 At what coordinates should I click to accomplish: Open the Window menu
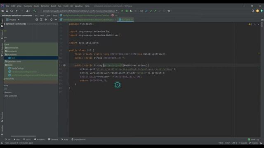(x=79, y=6)
